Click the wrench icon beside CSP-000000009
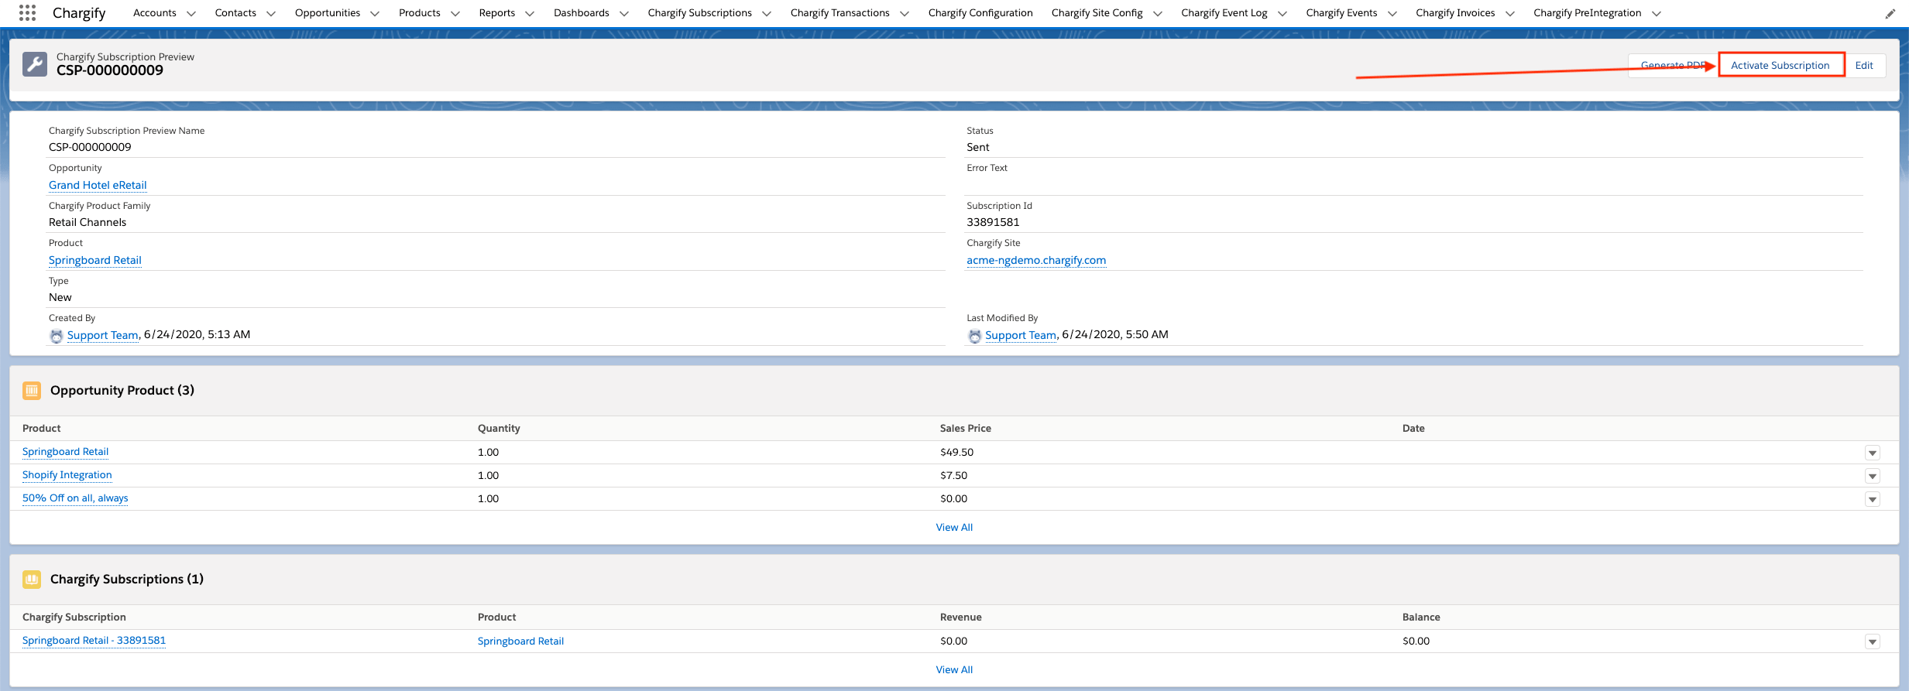This screenshot has height=691, width=1909. (x=35, y=64)
